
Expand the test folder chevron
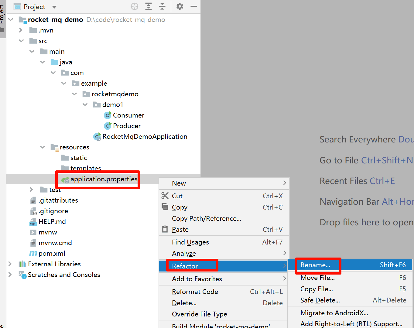pyautogui.click(x=31, y=190)
